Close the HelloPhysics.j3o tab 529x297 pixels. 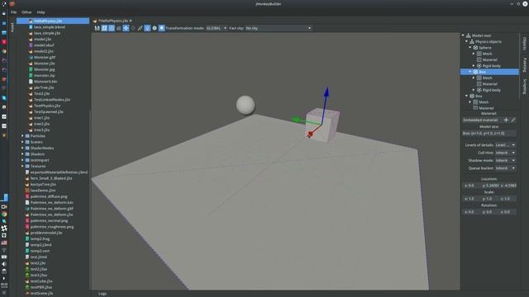pos(131,21)
